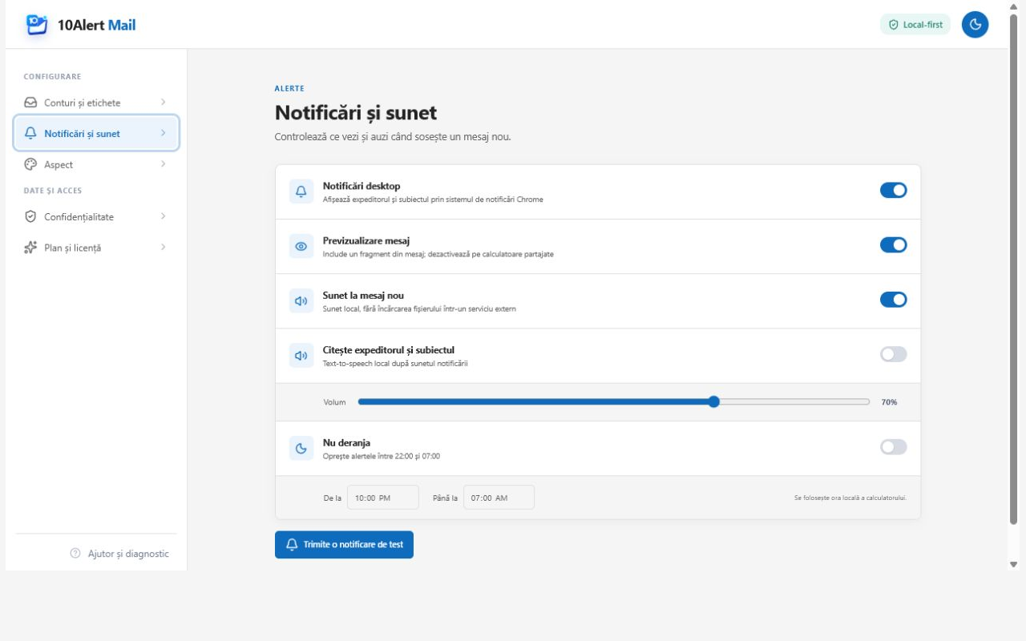Click the Notificări desktop row title
The width and height of the screenshot is (1026, 641).
click(362, 186)
